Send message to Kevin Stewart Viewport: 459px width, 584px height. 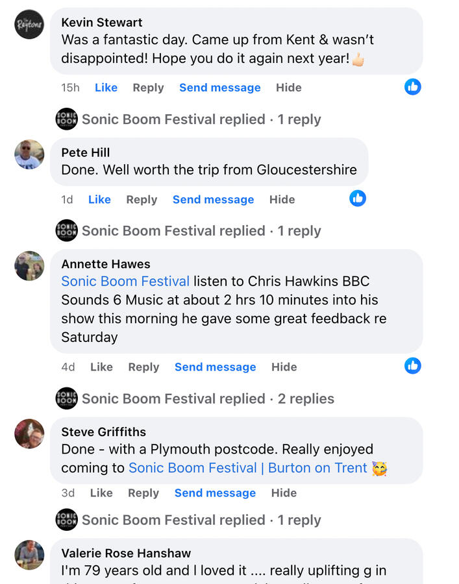219,88
